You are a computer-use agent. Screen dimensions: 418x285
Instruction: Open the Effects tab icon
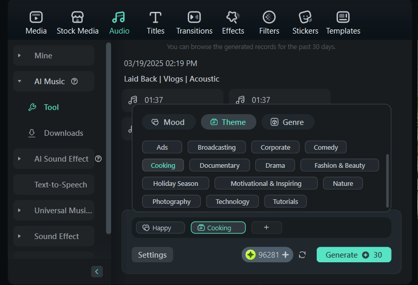click(233, 18)
